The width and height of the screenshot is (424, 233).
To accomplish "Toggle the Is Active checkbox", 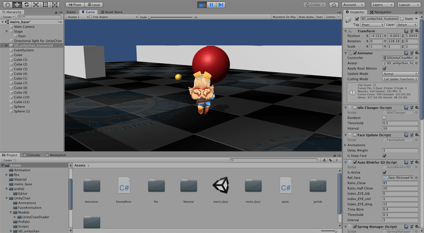I will click(x=384, y=172).
